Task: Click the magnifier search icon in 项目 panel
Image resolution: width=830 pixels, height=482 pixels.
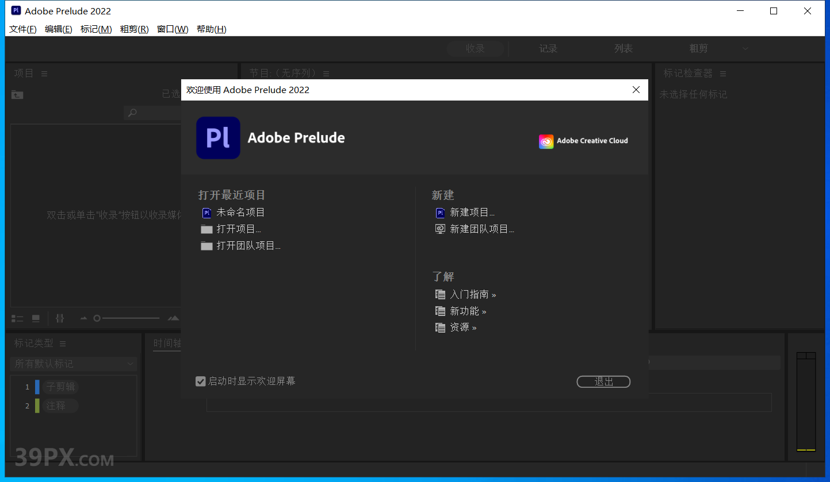Action: 132,113
